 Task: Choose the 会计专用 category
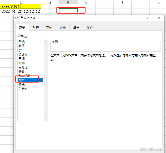point(31,55)
